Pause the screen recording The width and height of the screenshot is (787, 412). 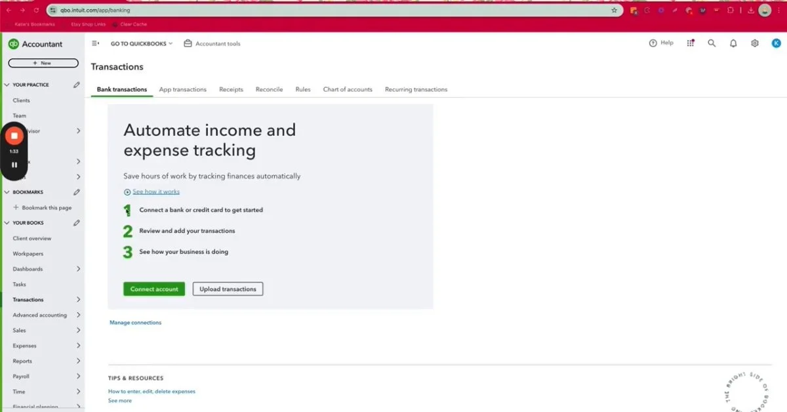(x=14, y=165)
